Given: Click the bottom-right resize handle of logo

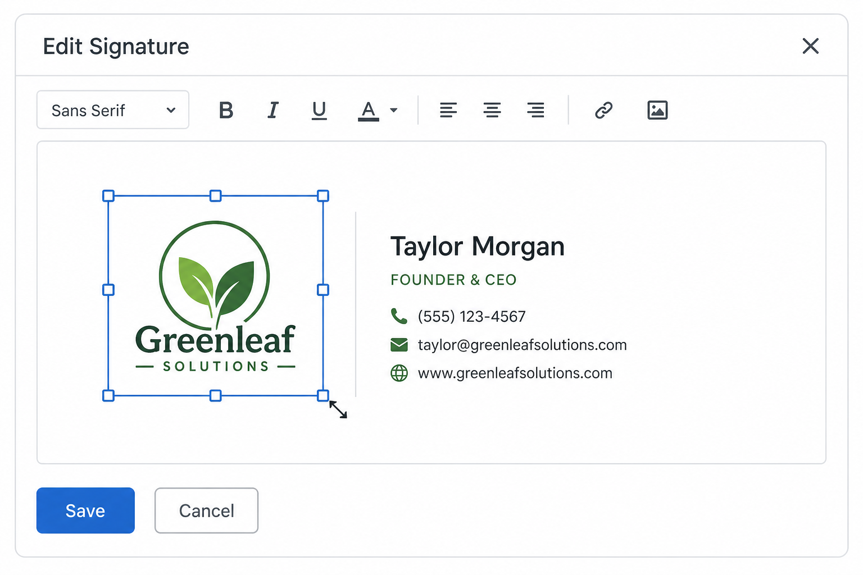Looking at the screenshot, I should point(323,396).
